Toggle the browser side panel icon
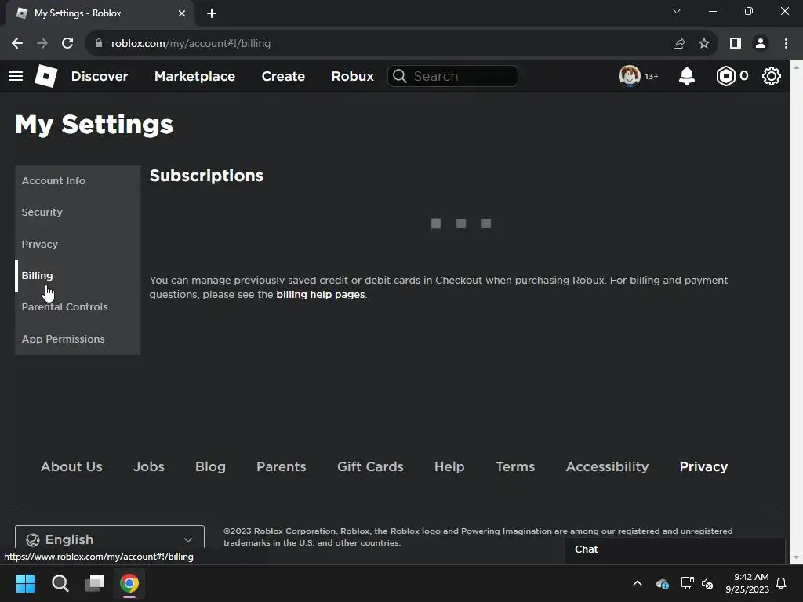The image size is (803, 602). 736,44
